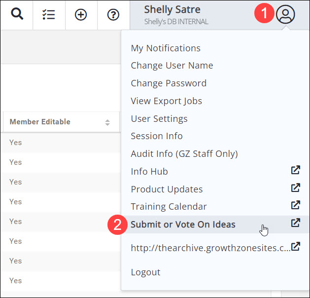Image resolution: width=310 pixels, height=298 pixels.
Task: Click the search magnifier icon
Action: click(x=17, y=14)
